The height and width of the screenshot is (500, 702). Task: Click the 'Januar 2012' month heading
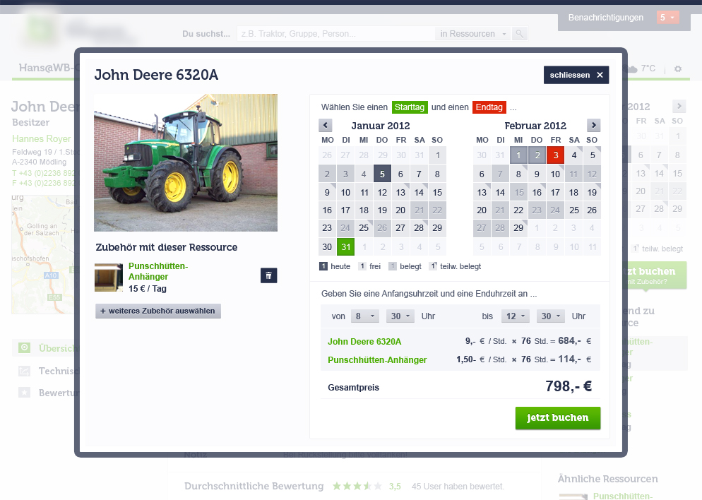380,126
